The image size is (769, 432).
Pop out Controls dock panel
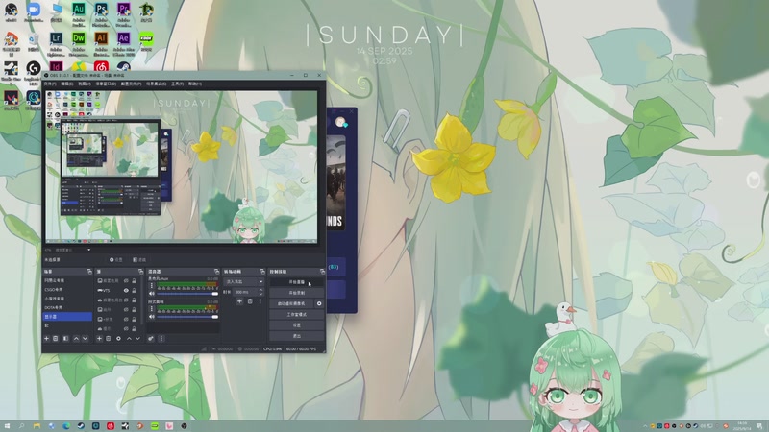pos(322,272)
